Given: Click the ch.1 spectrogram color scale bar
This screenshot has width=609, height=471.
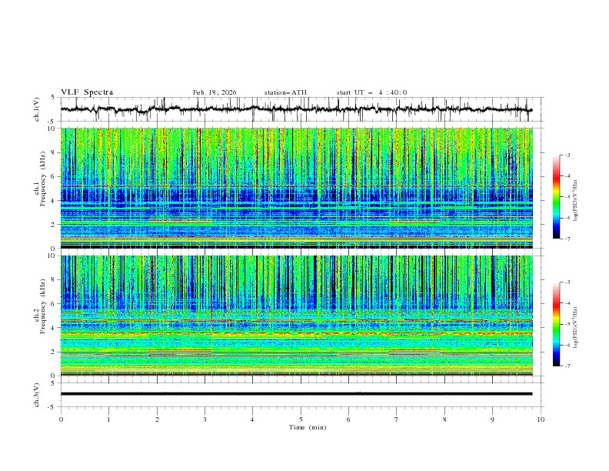Looking at the screenshot, I should pyautogui.click(x=557, y=197).
